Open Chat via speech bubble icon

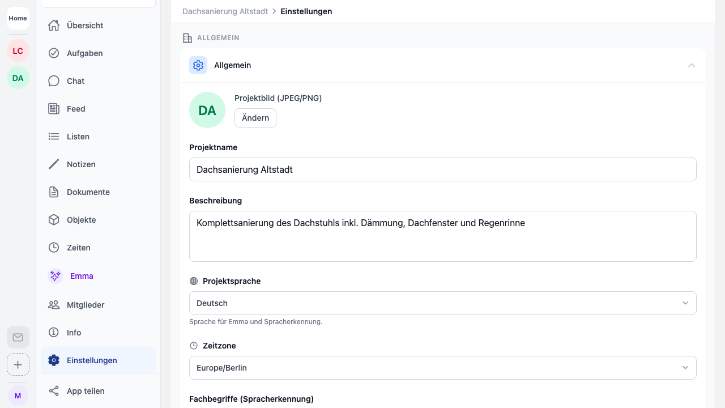[x=54, y=81]
